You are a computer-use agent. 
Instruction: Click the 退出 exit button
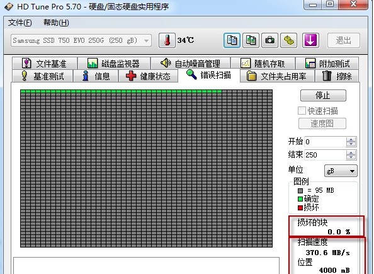tap(344, 40)
